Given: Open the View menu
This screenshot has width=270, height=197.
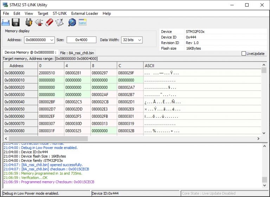Looking at the screenshot, I should 29,13.
